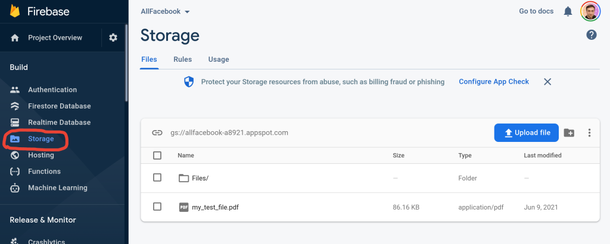
Task: Switch to the Rules tab
Action: pyautogui.click(x=182, y=59)
